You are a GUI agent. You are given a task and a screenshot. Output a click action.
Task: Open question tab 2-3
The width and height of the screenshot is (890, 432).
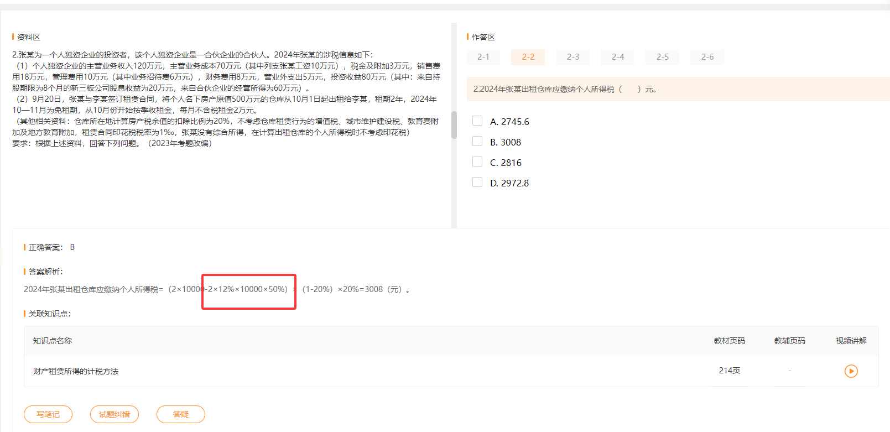(572, 57)
